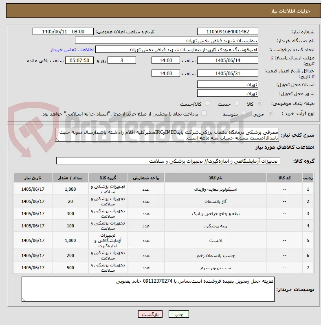This screenshot has height=325, width=321.
Task: Click the buyer notes text area
Action: [x=148, y=289]
